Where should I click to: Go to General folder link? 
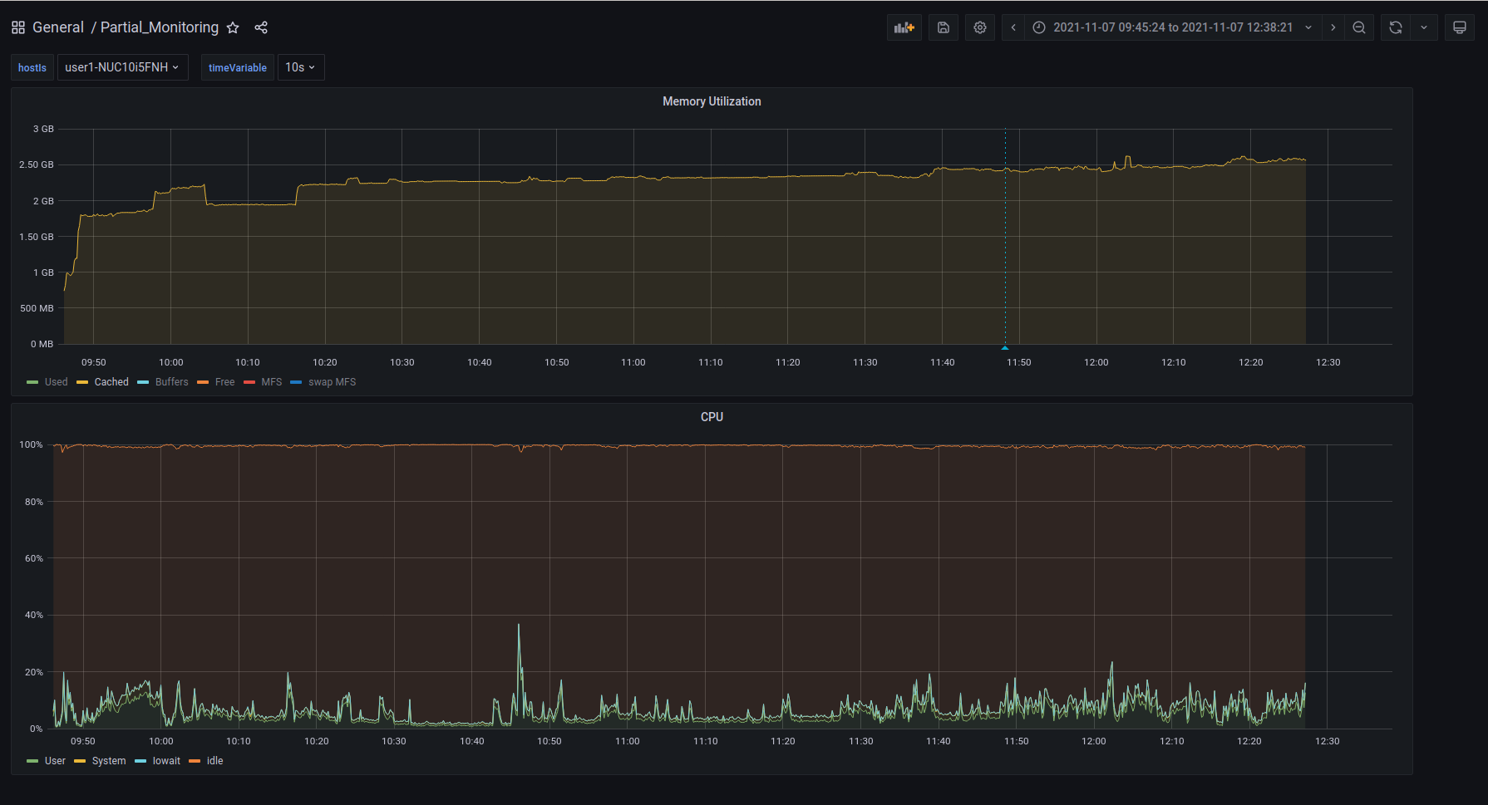point(57,27)
